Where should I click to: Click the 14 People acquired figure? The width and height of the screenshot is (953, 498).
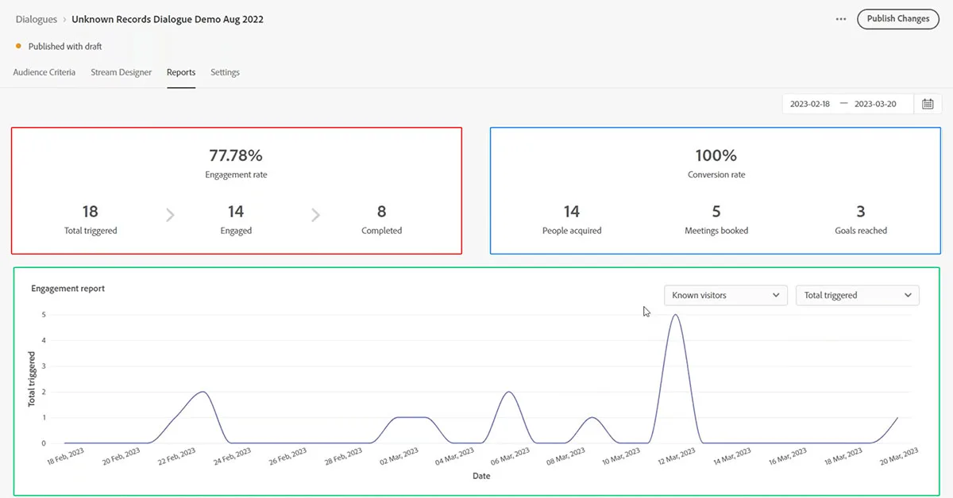[572, 212]
